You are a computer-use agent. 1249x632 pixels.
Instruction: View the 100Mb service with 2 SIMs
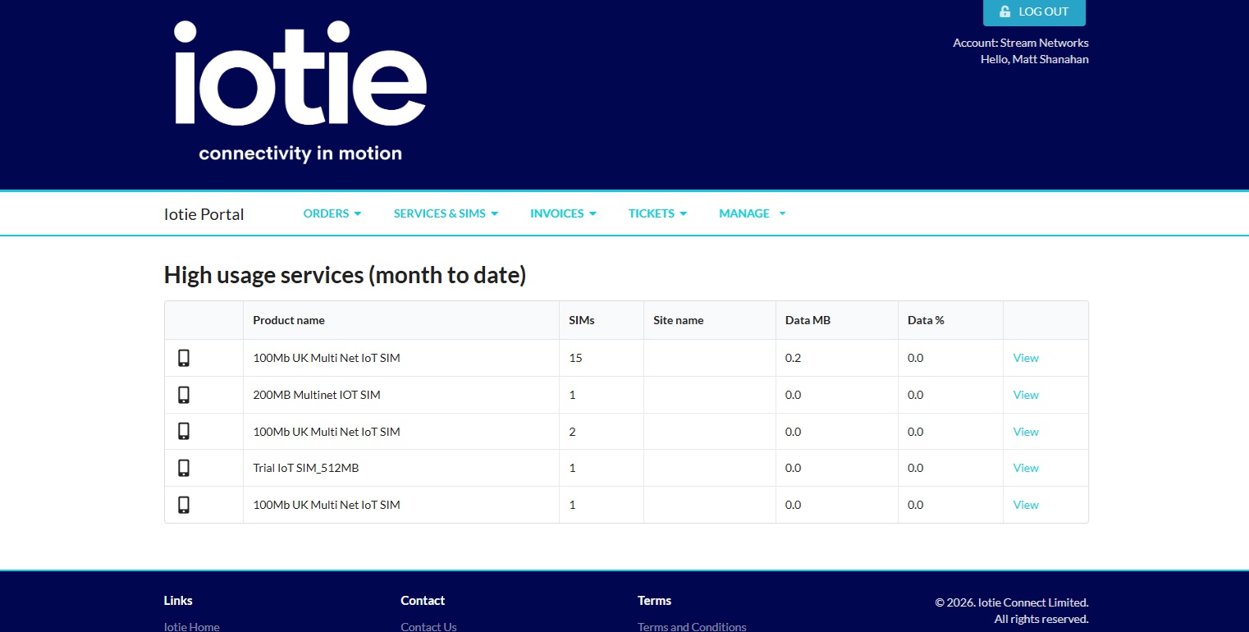[x=1026, y=432]
